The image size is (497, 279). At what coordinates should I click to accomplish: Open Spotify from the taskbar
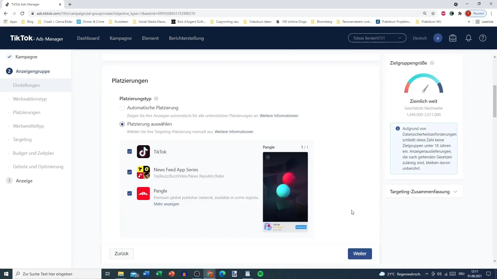tap(260, 274)
